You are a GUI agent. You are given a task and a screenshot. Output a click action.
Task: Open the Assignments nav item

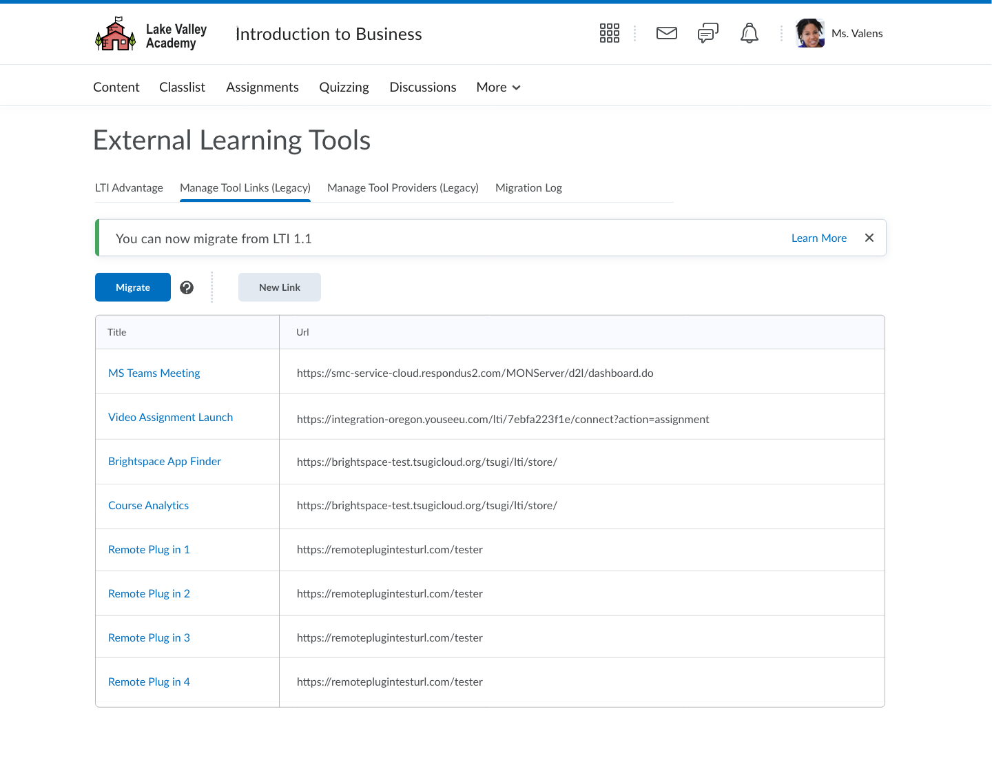[262, 87]
